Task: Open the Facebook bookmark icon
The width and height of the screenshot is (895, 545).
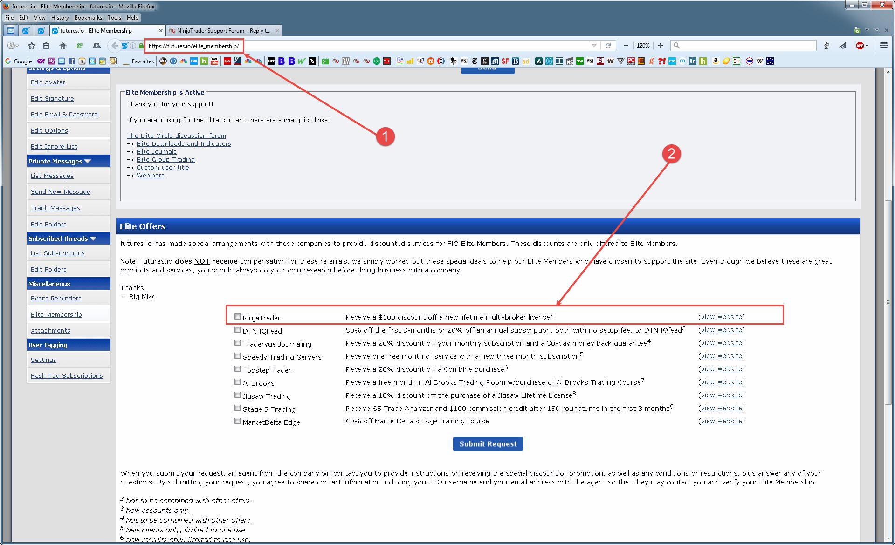Action: point(72,61)
